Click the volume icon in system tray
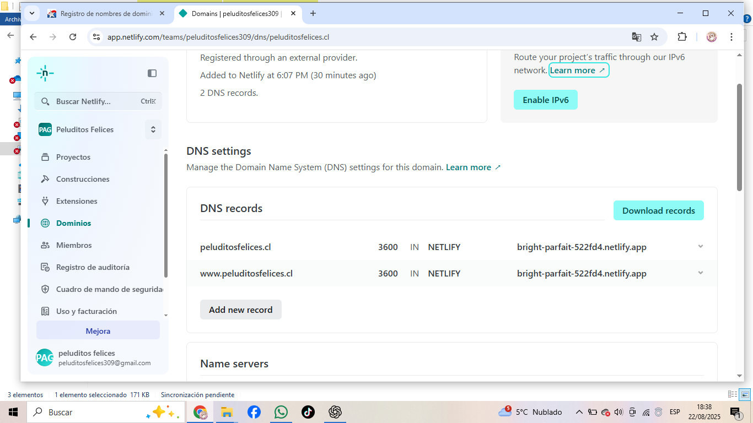 618,412
